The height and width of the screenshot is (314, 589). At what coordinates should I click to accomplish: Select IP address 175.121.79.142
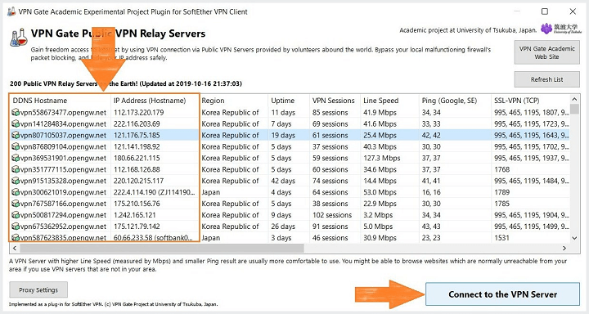click(137, 227)
